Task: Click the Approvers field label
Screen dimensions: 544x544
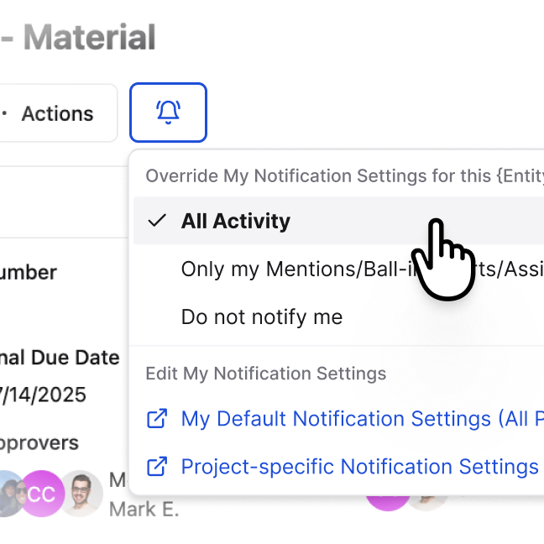Action: pyautogui.click(x=39, y=442)
